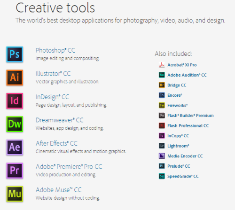The height and width of the screenshot is (210, 235).
Task: Open the Illustrator CC link
Action: click(53, 74)
